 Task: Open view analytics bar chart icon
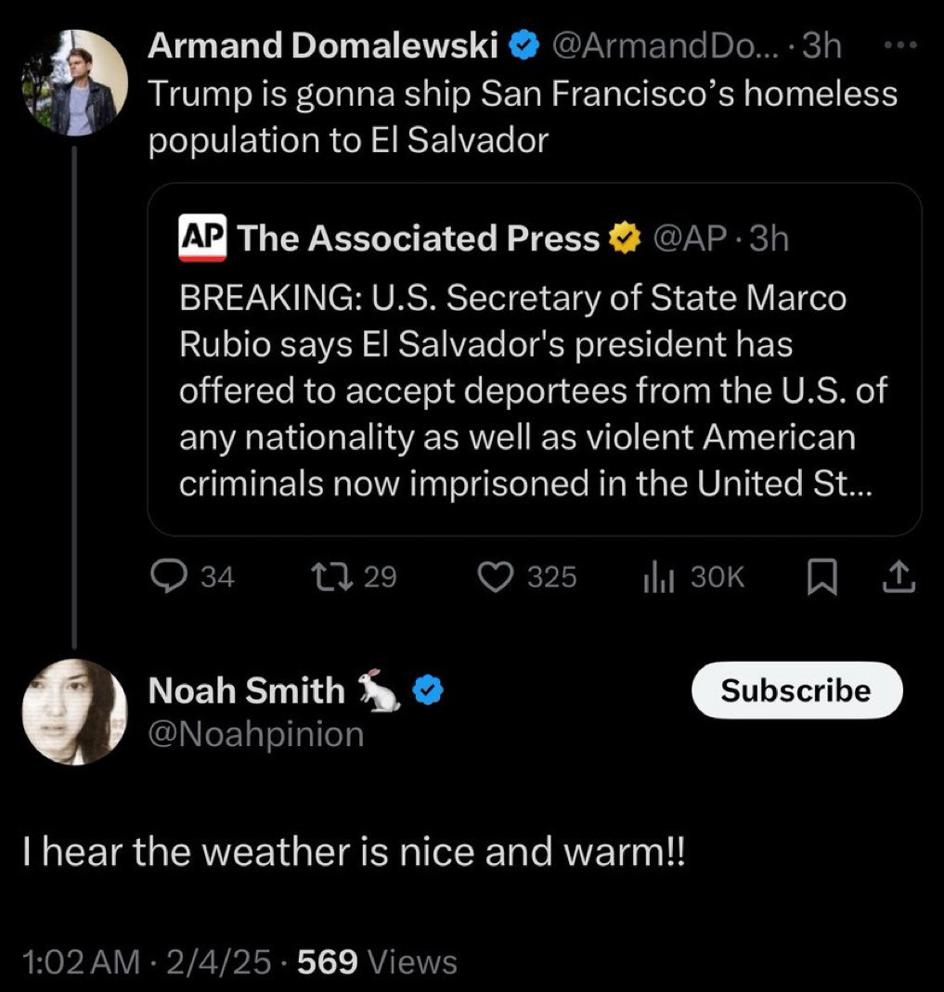pos(657,577)
